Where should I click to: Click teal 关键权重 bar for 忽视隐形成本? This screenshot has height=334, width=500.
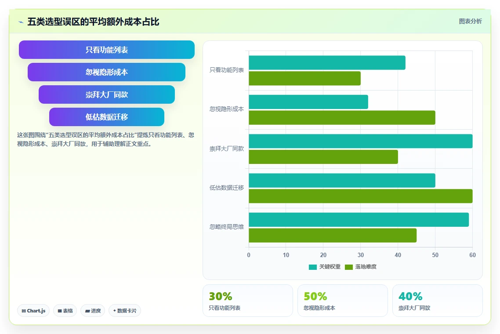(308, 102)
